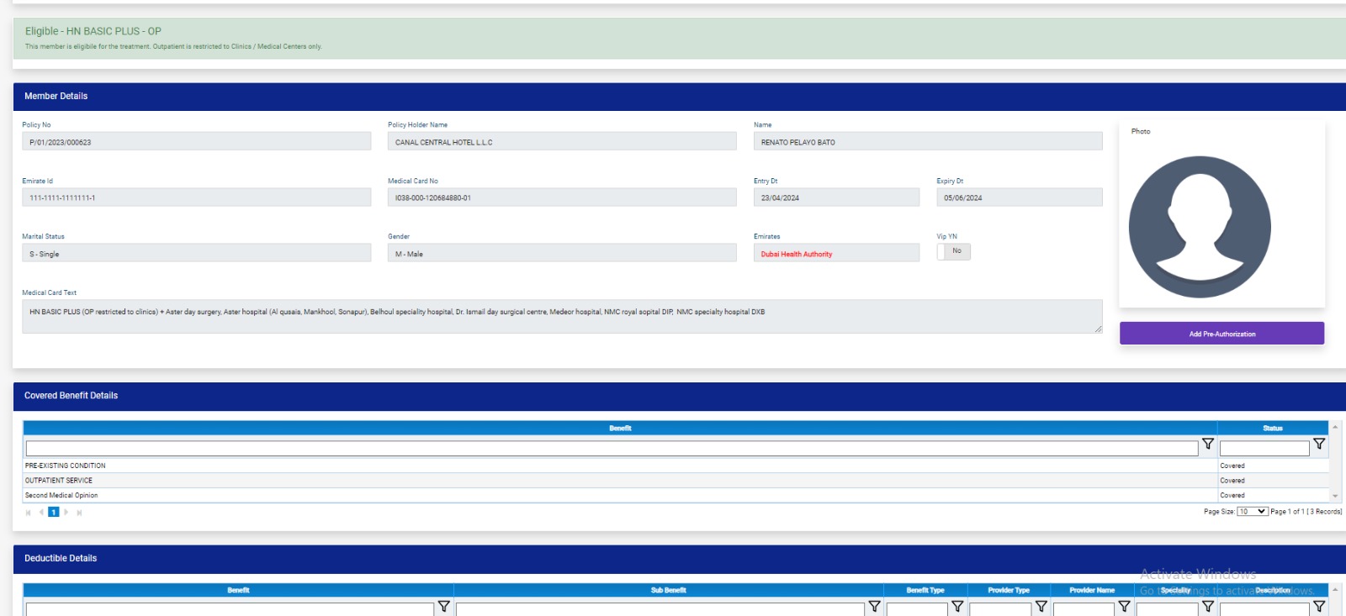Open the Provider Type filter icon
Viewport: 1346px width, 616px height.
click(1041, 606)
